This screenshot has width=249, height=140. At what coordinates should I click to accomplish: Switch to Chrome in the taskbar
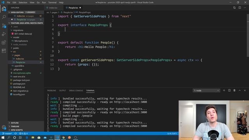[63, 137]
